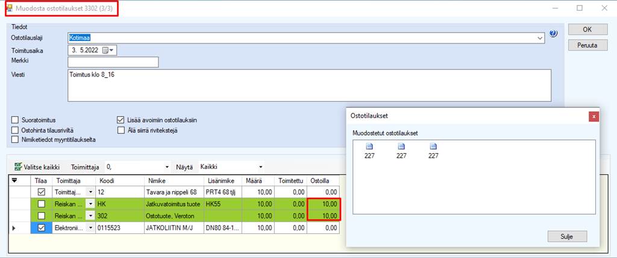
Task: Expand the Ostotilauslaji dropdown
Action: coord(540,37)
